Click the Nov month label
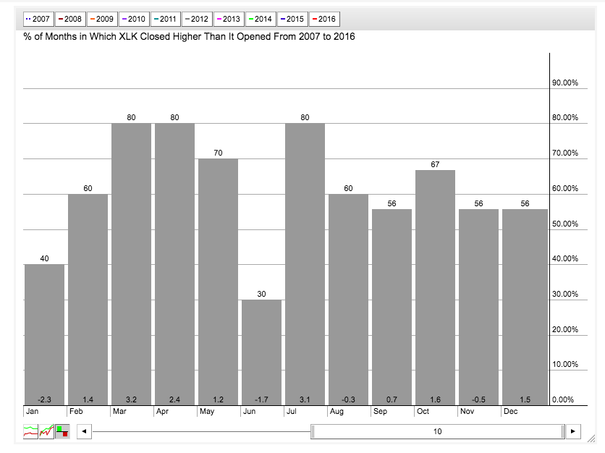The width and height of the screenshot is (605, 453). tap(467, 411)
